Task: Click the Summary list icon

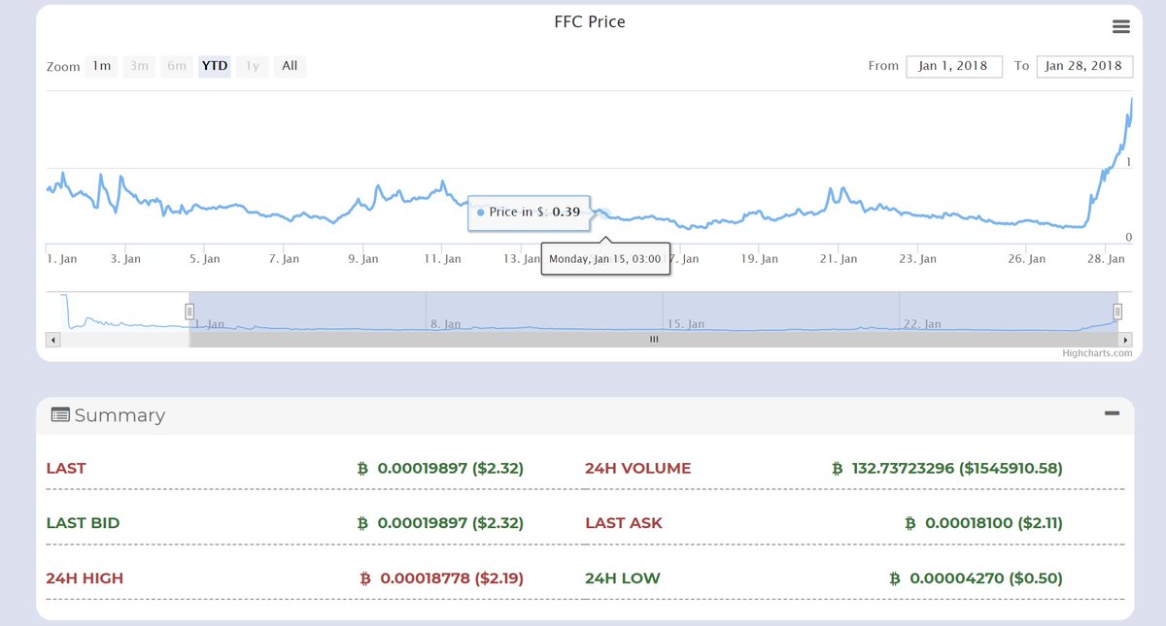Action: [x=60, y=415]
